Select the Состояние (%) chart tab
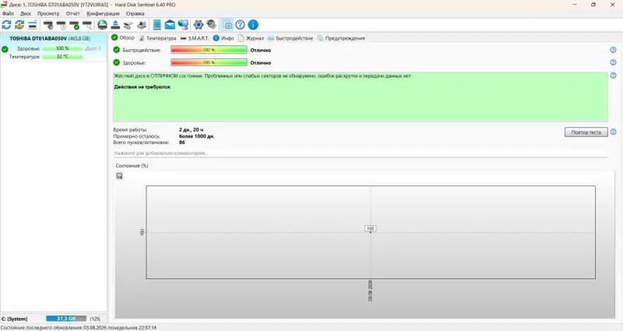 [x=132, y=166]
